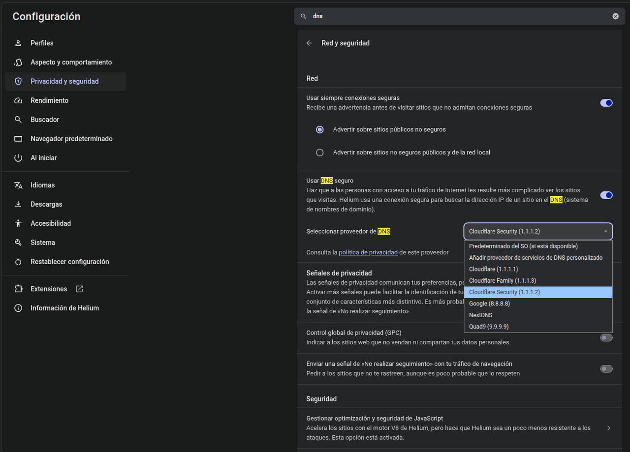Image resolution: width=630 pixels, height=452 pixels.
Task: Open Descargas settings section label
Action: pos(46,205)
